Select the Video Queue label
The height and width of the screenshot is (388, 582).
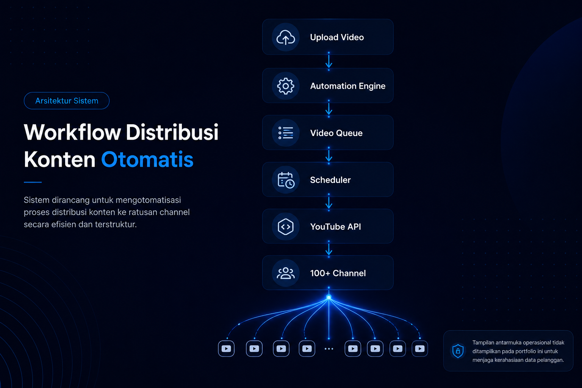point(336,133)
